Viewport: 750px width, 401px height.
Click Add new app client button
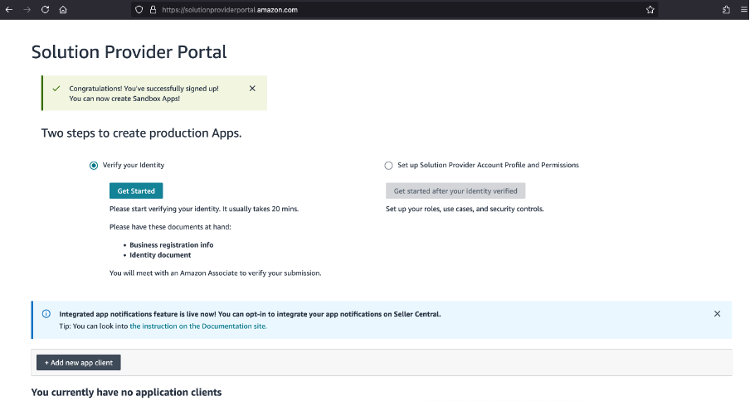pyautogui.click(x=79, y=362)
